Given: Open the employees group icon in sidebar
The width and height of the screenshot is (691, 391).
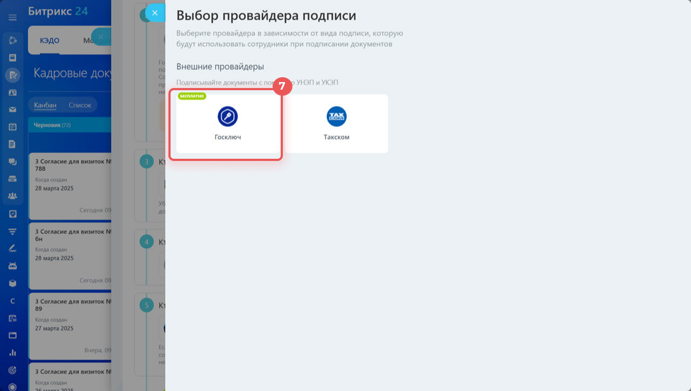Looking at the screenshot, I should (x=12, y=196).
